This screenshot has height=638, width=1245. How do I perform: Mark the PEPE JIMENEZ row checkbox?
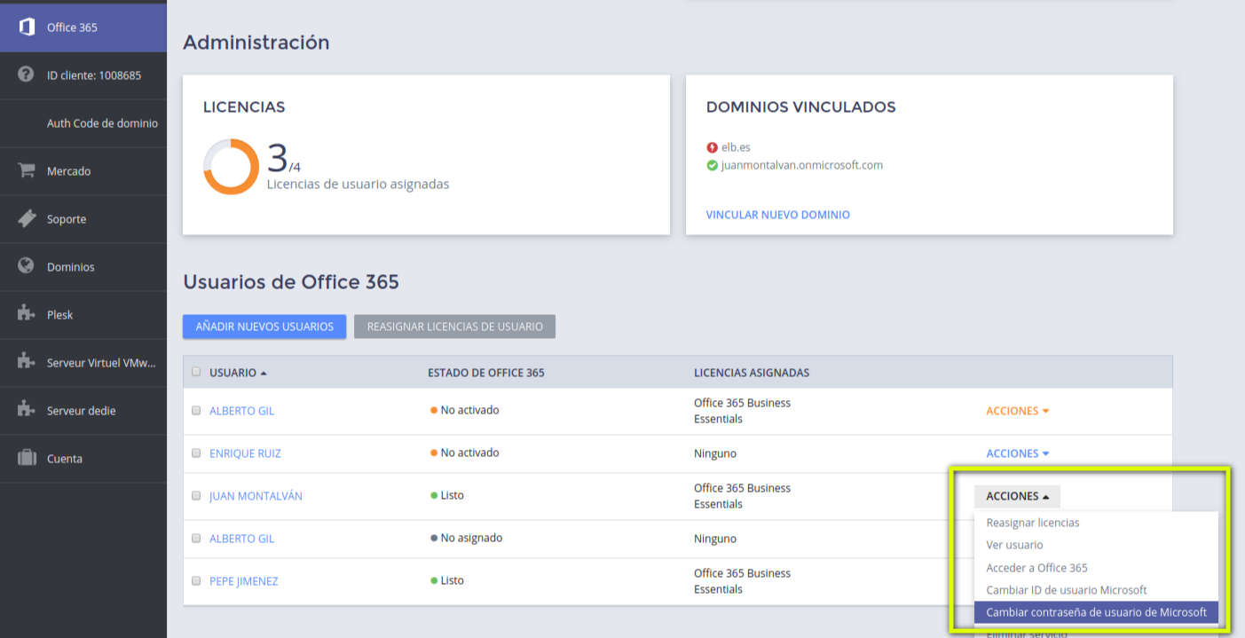(x=196, y=581)
